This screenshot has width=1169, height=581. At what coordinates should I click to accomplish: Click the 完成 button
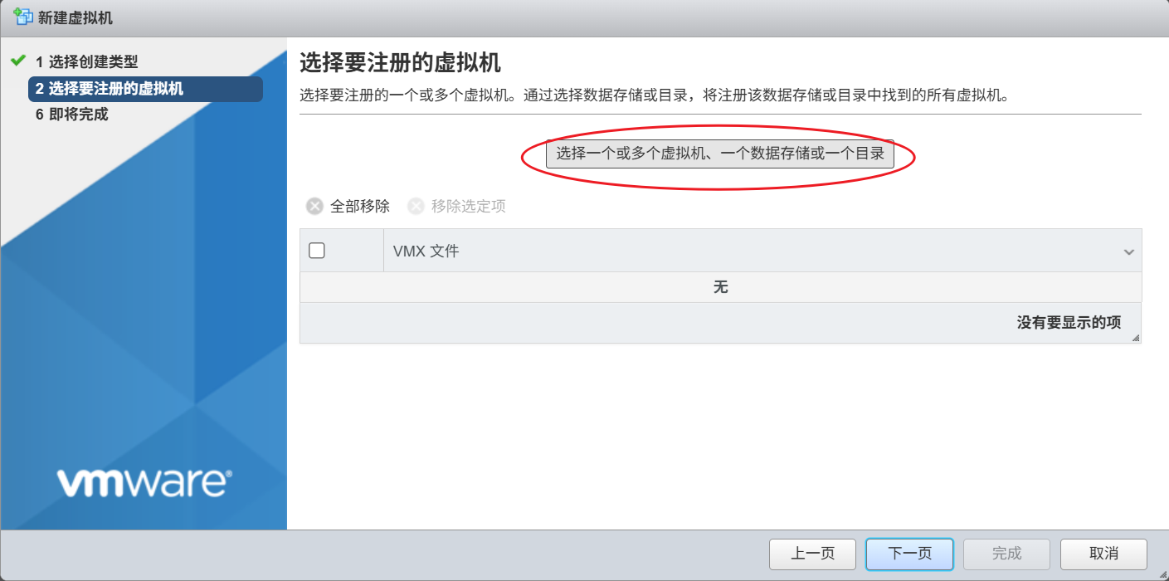click(1006, 554)
